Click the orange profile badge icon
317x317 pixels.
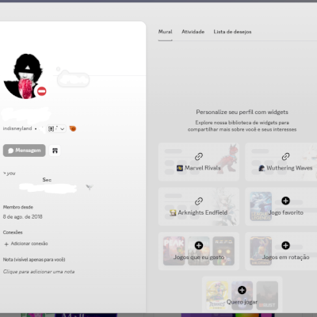(73, 128)
